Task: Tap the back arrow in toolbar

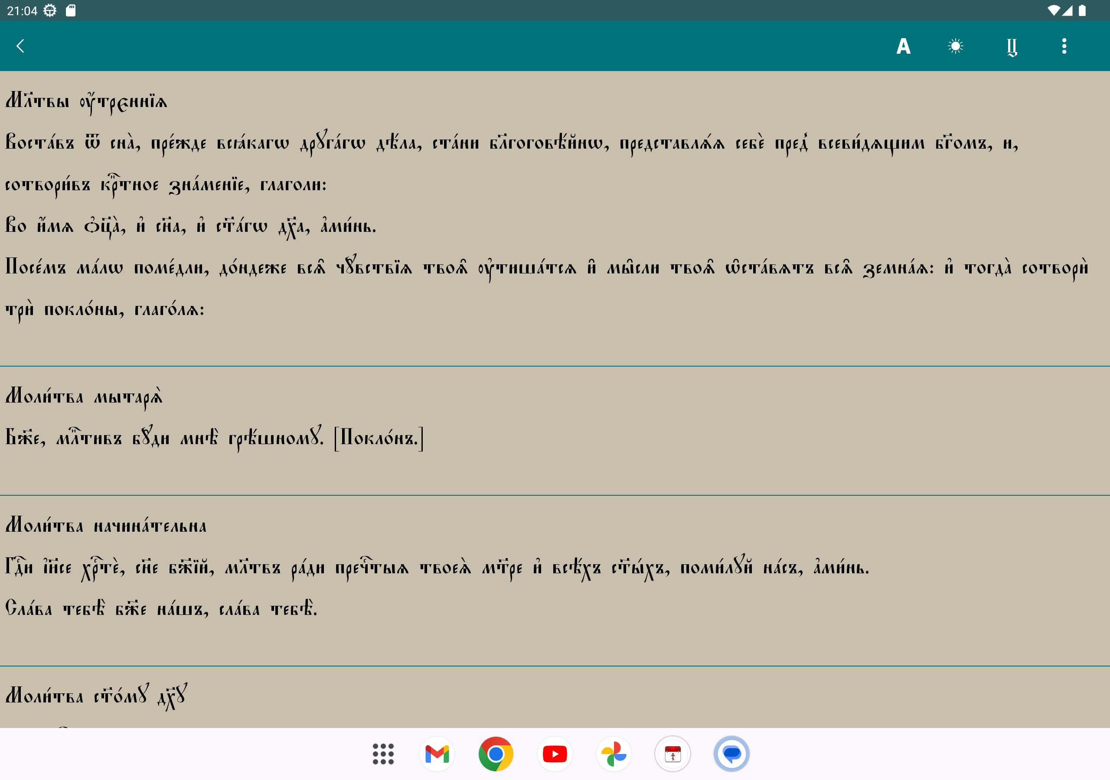Action: pyautogui.click(x=20, y=46)
